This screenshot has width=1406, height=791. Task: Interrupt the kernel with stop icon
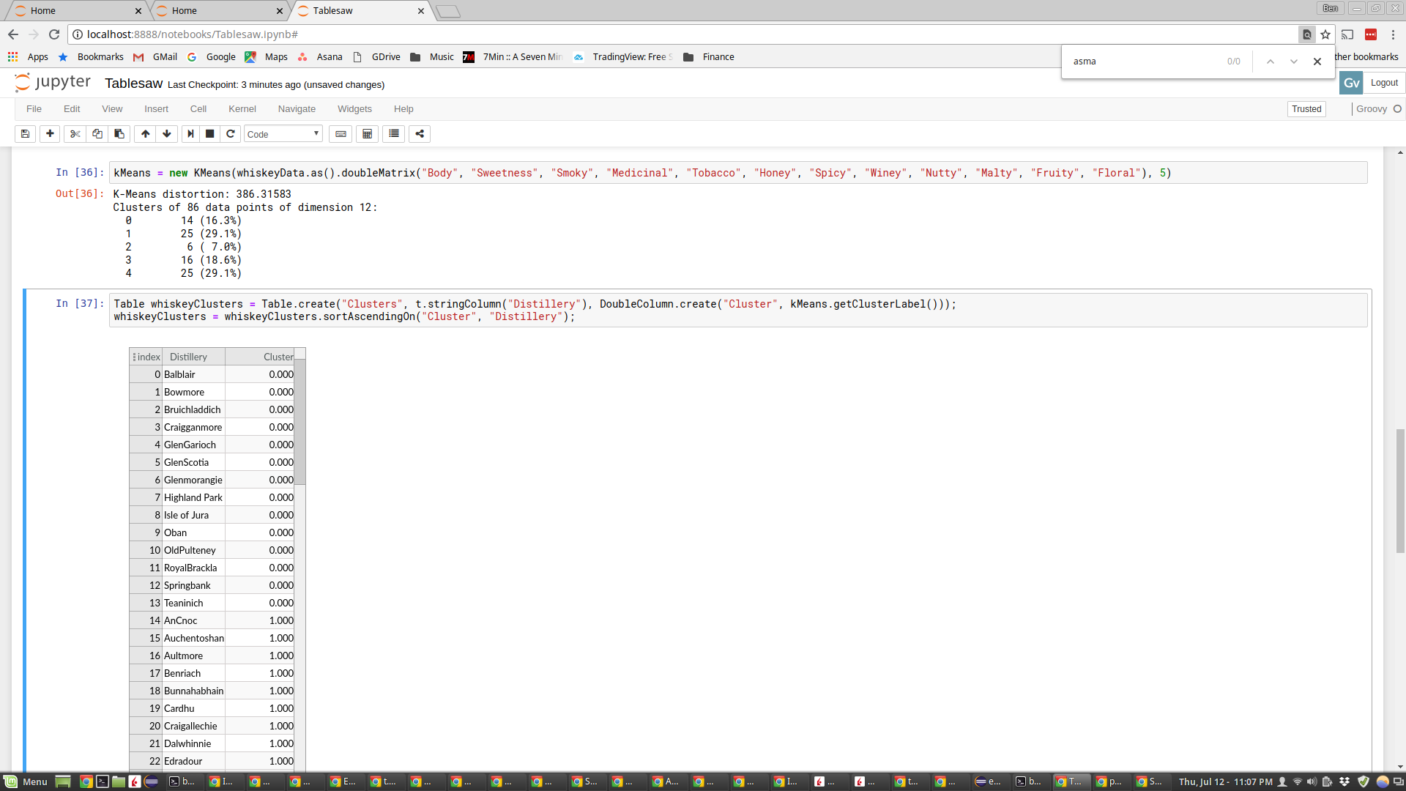[209, 134]
